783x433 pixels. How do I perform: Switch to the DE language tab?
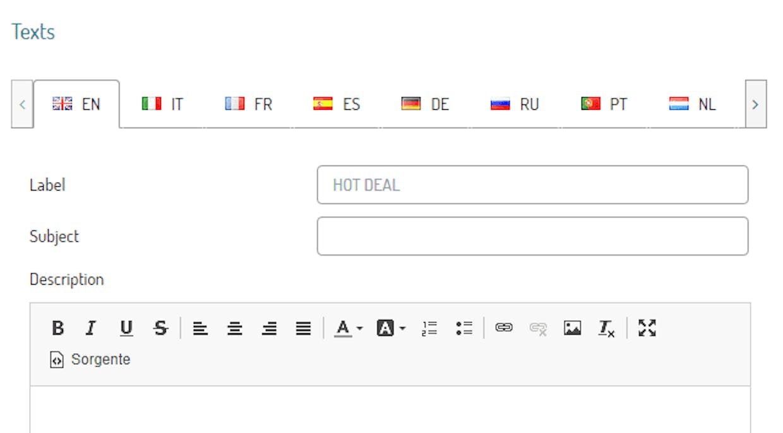[x=425, y=104]
